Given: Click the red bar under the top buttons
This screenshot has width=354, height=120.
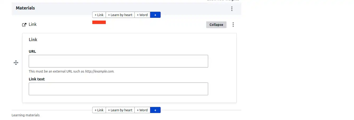Looking at the screenshot, I should click(x=99, y=22).
